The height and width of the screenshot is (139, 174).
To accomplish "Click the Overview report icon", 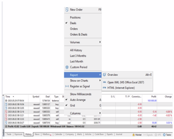I will click(104, 75).
